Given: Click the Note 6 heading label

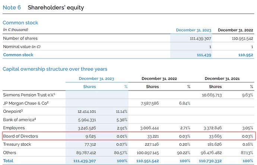Looking at the screenshot, I should [x=13, y=7].
